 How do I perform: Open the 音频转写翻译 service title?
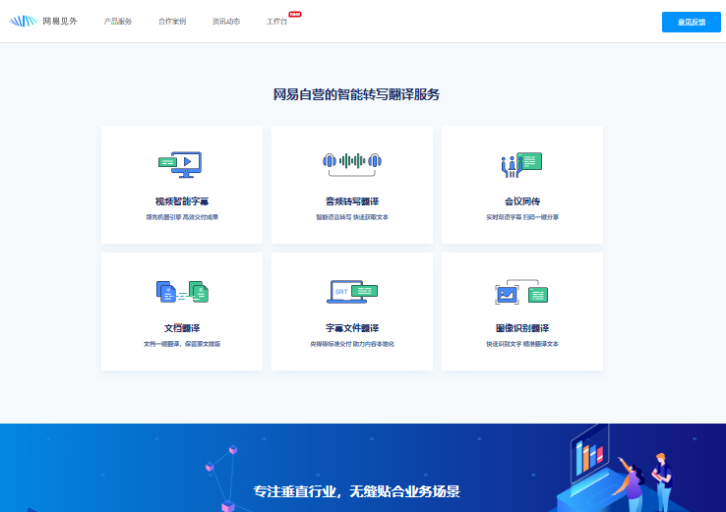coord(352,201)
